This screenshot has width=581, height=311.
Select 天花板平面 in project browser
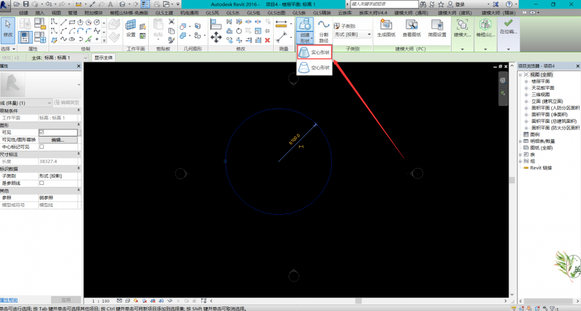click(542, 88)
